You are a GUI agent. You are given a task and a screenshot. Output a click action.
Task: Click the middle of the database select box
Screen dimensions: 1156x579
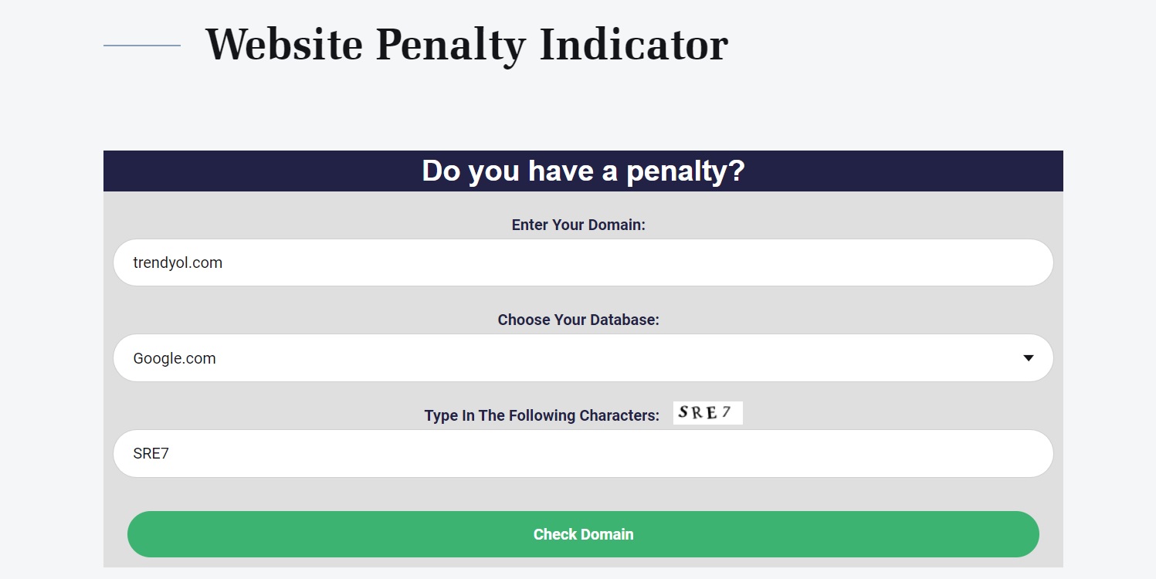pyautogui.click(x=583, y=358)
